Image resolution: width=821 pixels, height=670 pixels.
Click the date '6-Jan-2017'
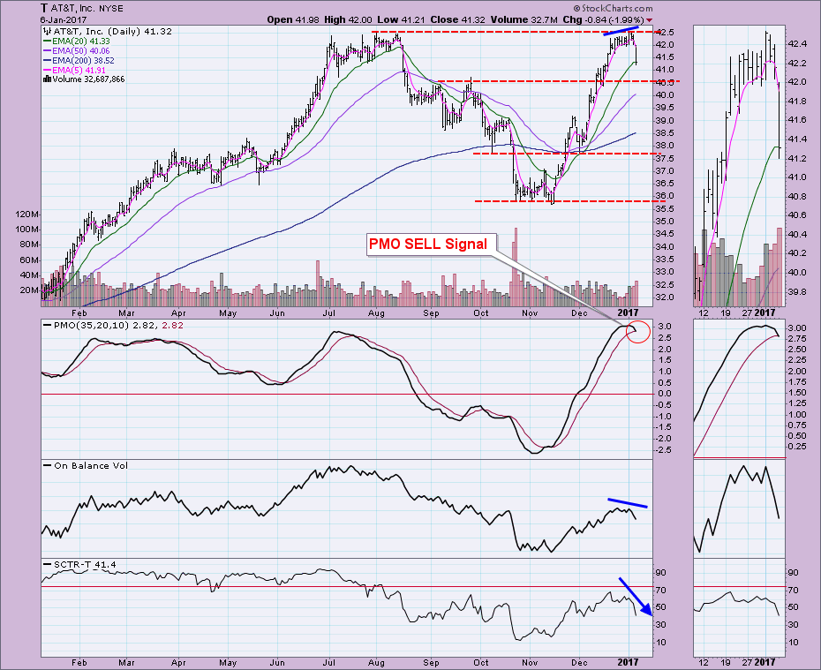point(63,20)
